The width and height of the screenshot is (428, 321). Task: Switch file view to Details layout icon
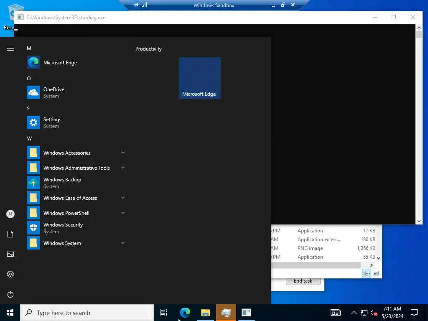point(366,273)
